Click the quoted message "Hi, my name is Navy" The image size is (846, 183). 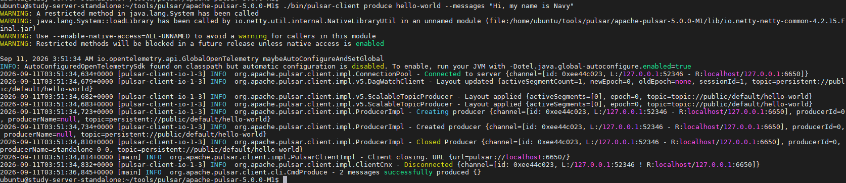tap(532, 6)
